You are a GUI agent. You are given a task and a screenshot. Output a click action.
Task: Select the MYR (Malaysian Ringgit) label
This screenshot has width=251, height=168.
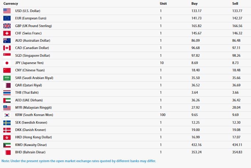(33, 108)
